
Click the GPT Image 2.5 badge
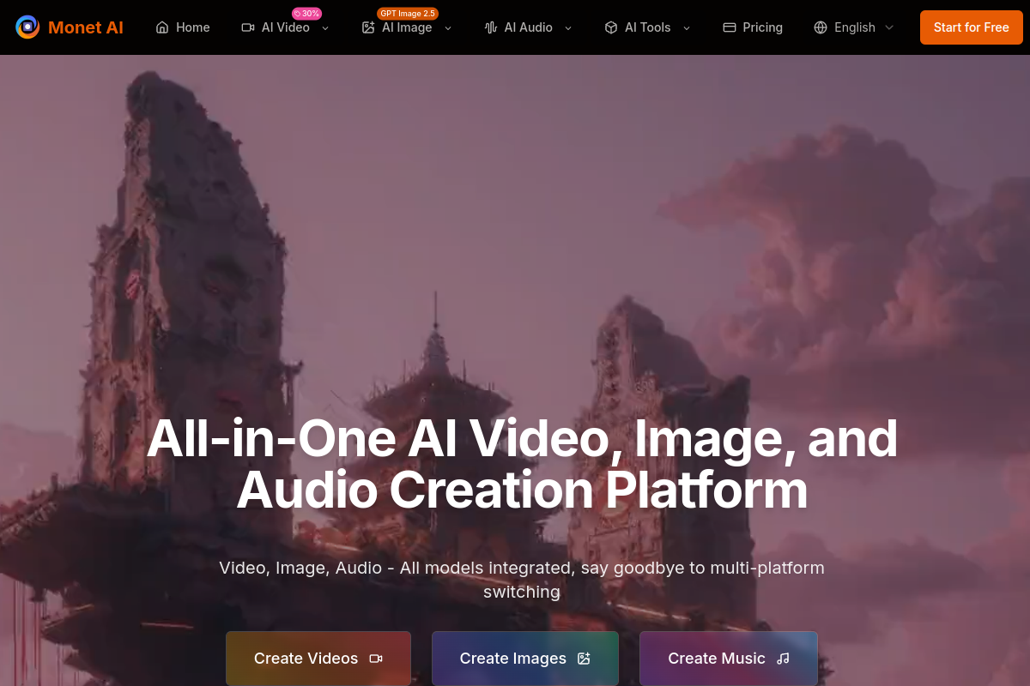click(408, 14)
